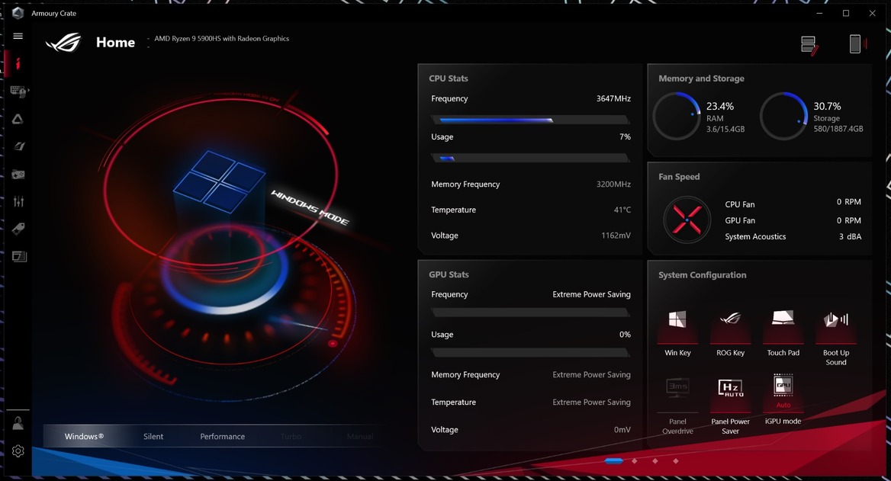Select the Home icon in sidebar
The height and width of the screenshot is (481, 891).
tap(18, 63)
